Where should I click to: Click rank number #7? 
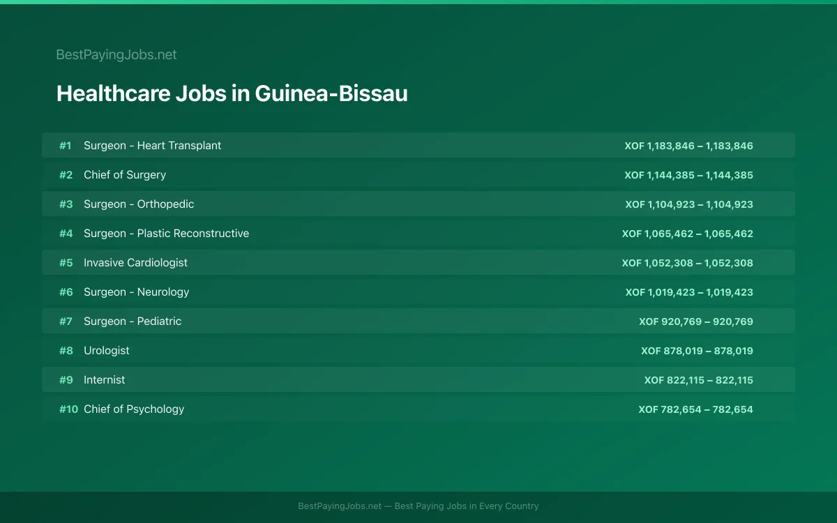66,321
